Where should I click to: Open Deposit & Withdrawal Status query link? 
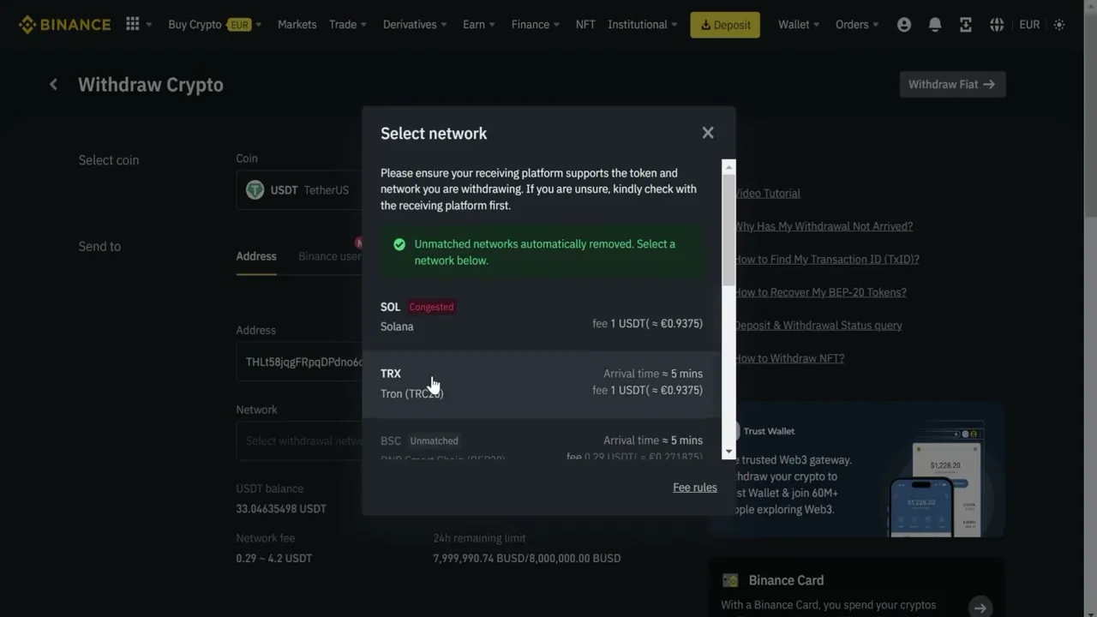click(x=818, y=326)
